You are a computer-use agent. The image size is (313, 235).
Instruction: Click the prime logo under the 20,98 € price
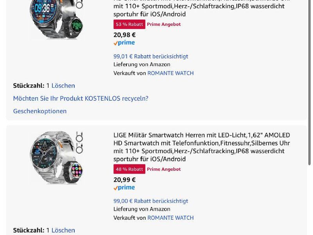pos(124,43)
